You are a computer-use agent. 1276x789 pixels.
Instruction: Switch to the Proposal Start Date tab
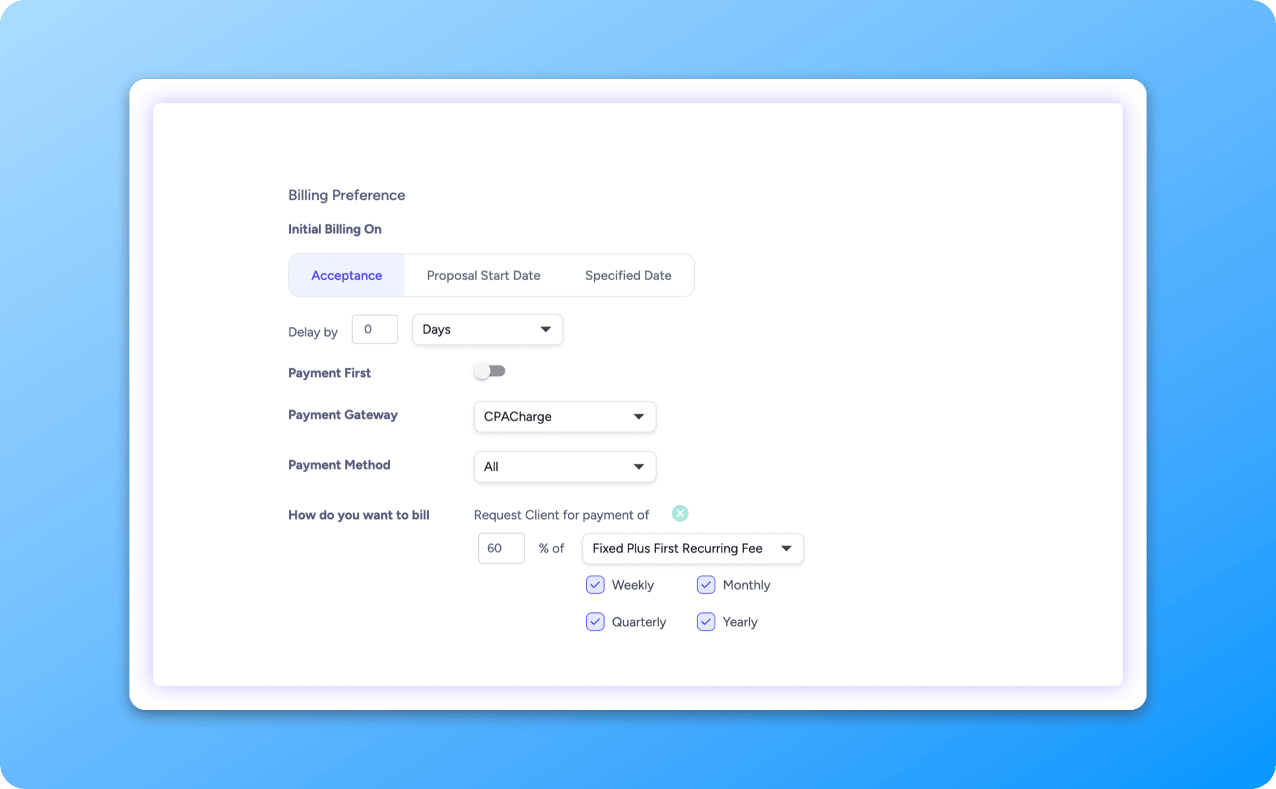coord(483,275)
